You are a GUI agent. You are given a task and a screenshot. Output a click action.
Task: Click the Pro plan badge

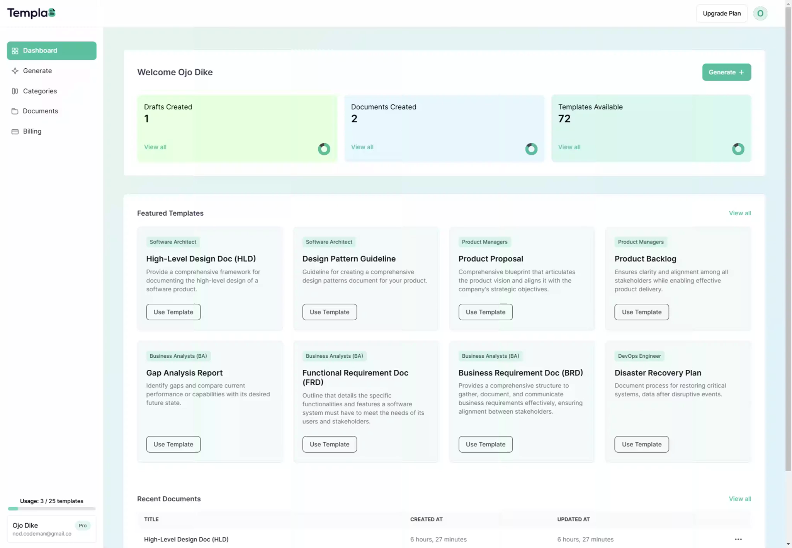(82, 525)
